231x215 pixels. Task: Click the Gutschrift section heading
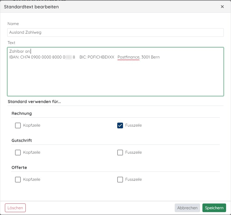point(22,140)
